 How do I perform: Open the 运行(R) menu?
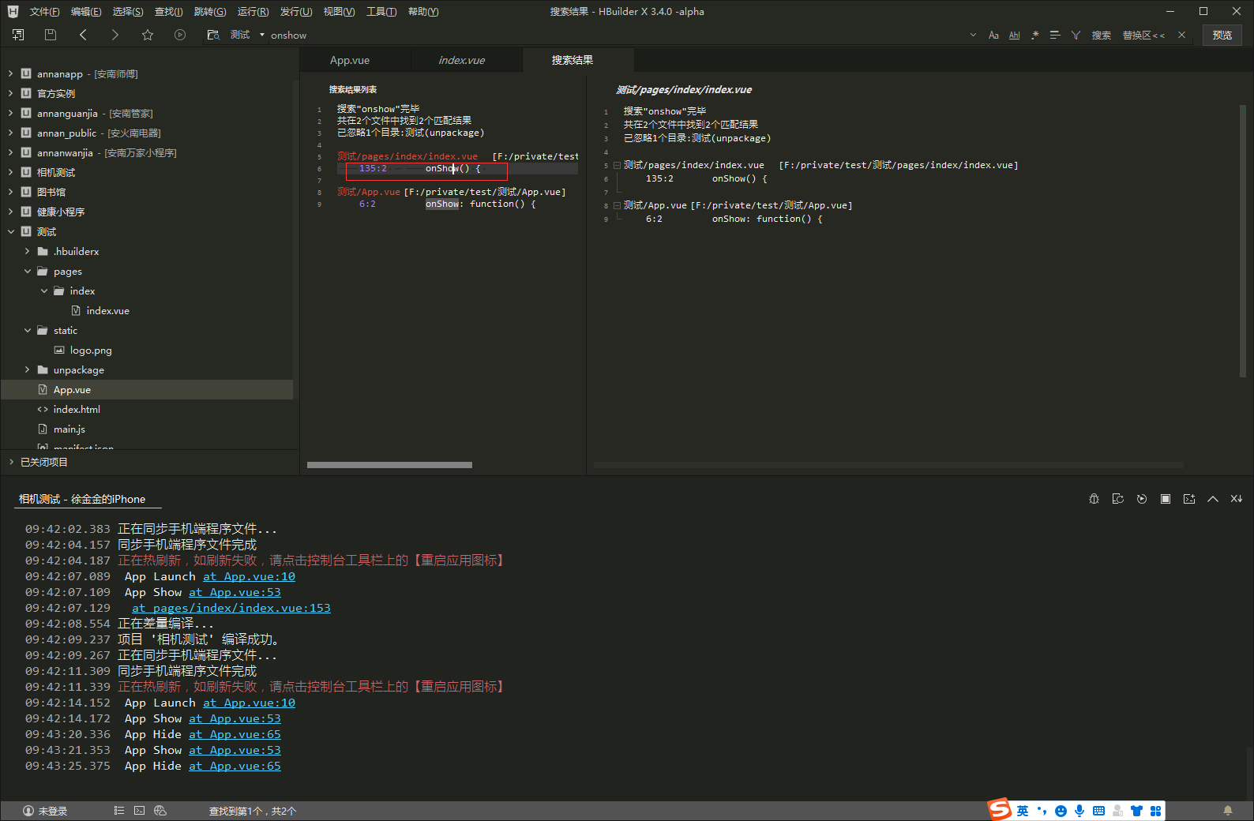click(x=253, y=12)
